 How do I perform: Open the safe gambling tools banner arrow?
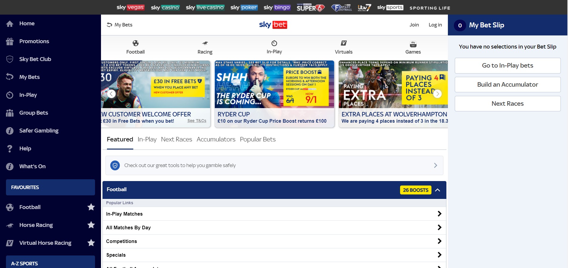click(x=435, y=165)
